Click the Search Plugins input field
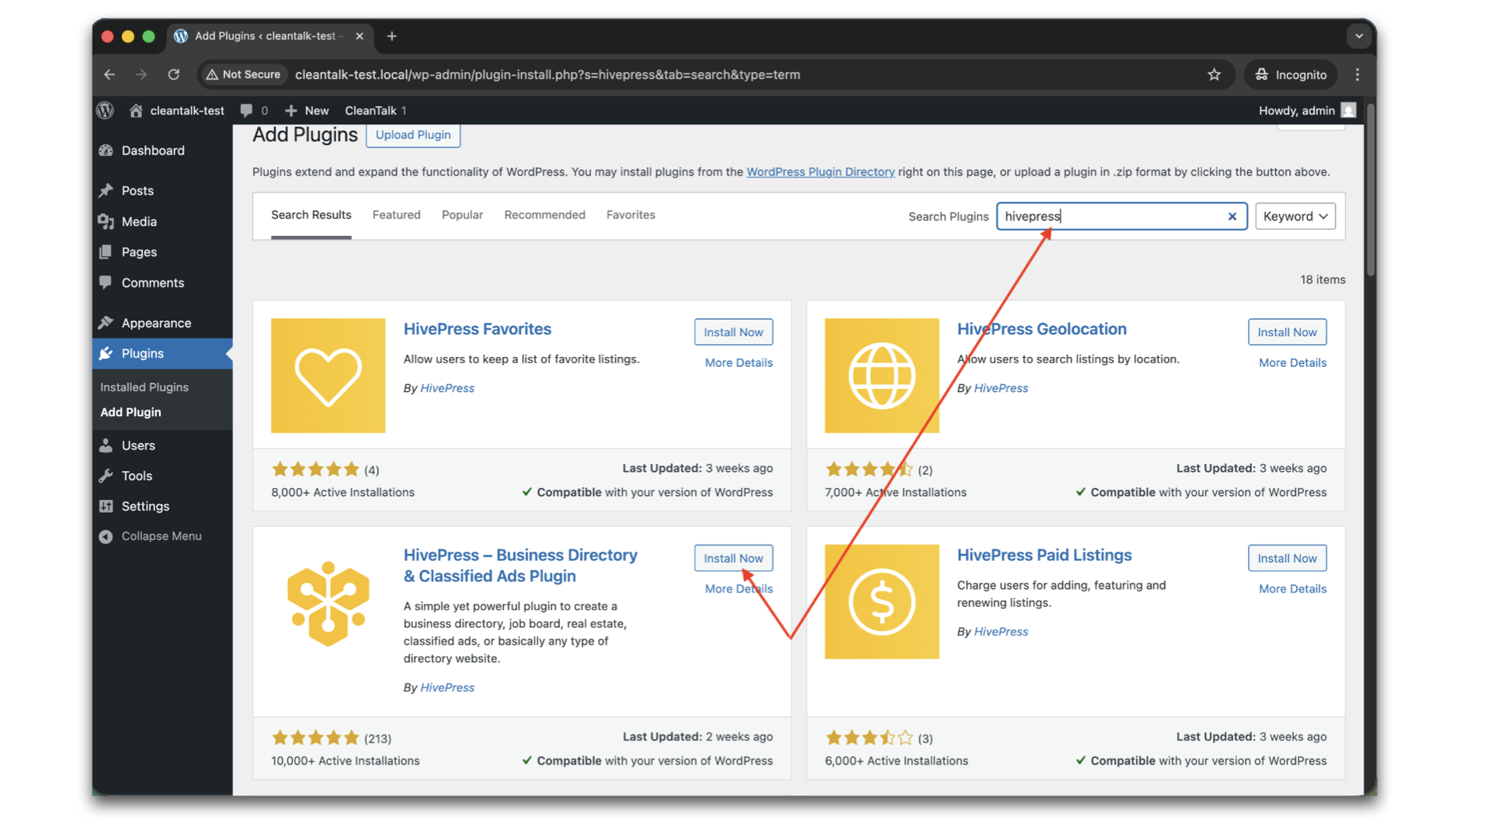Image resolution: width=1491 pixels, height=838 pixels. [x=1110, y=216]
